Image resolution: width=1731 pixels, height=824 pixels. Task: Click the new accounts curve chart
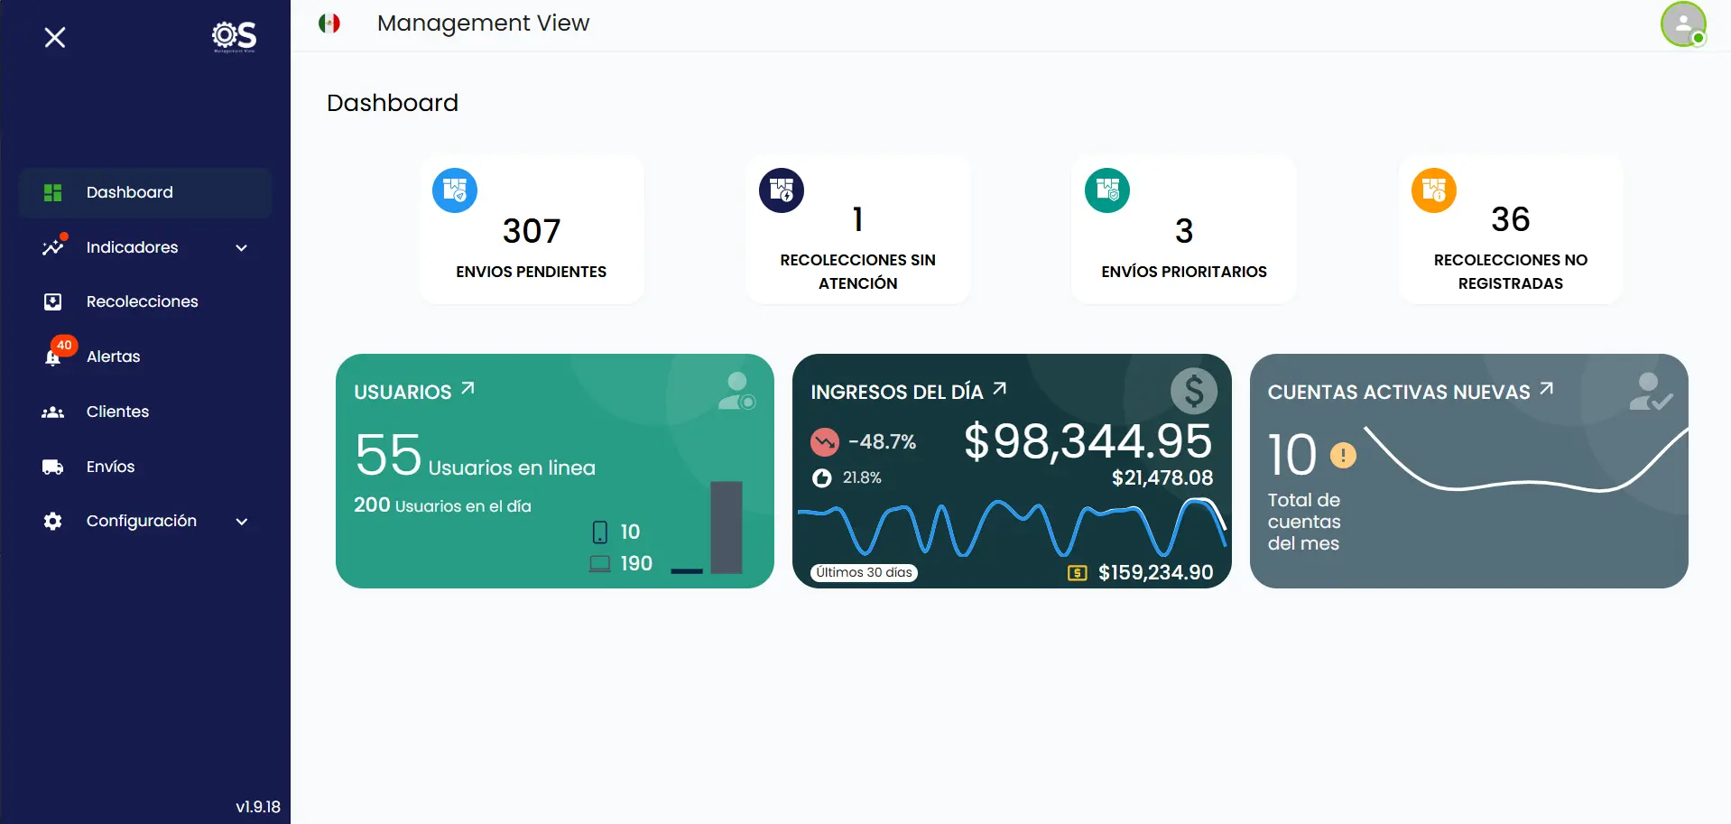1525,458
